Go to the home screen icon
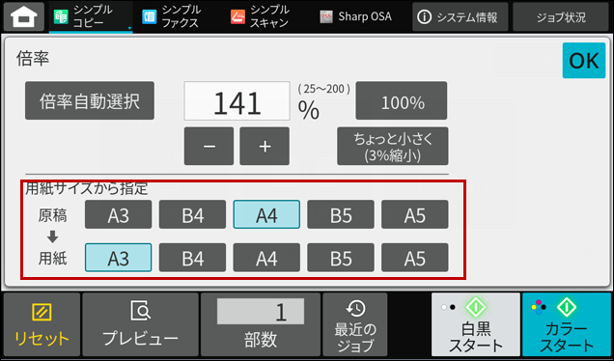Viewport: 614px width, 361px height. point(24,16)
